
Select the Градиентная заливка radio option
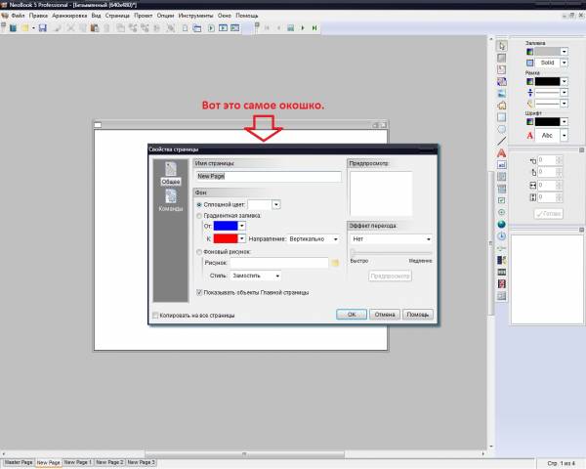pyautogui.click(x=199, y=215)
